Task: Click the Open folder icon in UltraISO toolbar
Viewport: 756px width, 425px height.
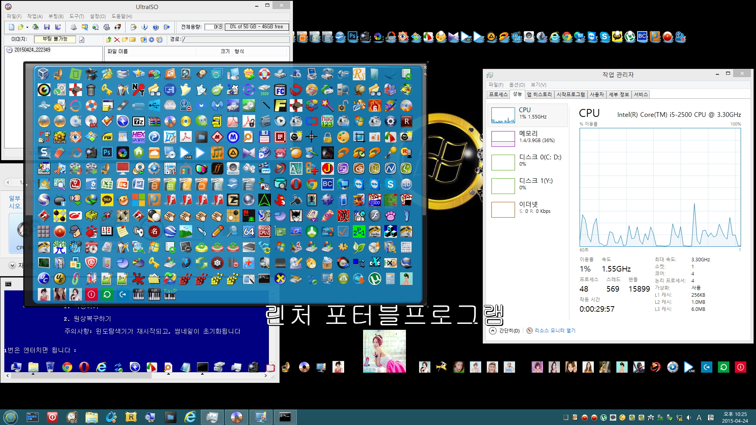Action: point(20,27)
